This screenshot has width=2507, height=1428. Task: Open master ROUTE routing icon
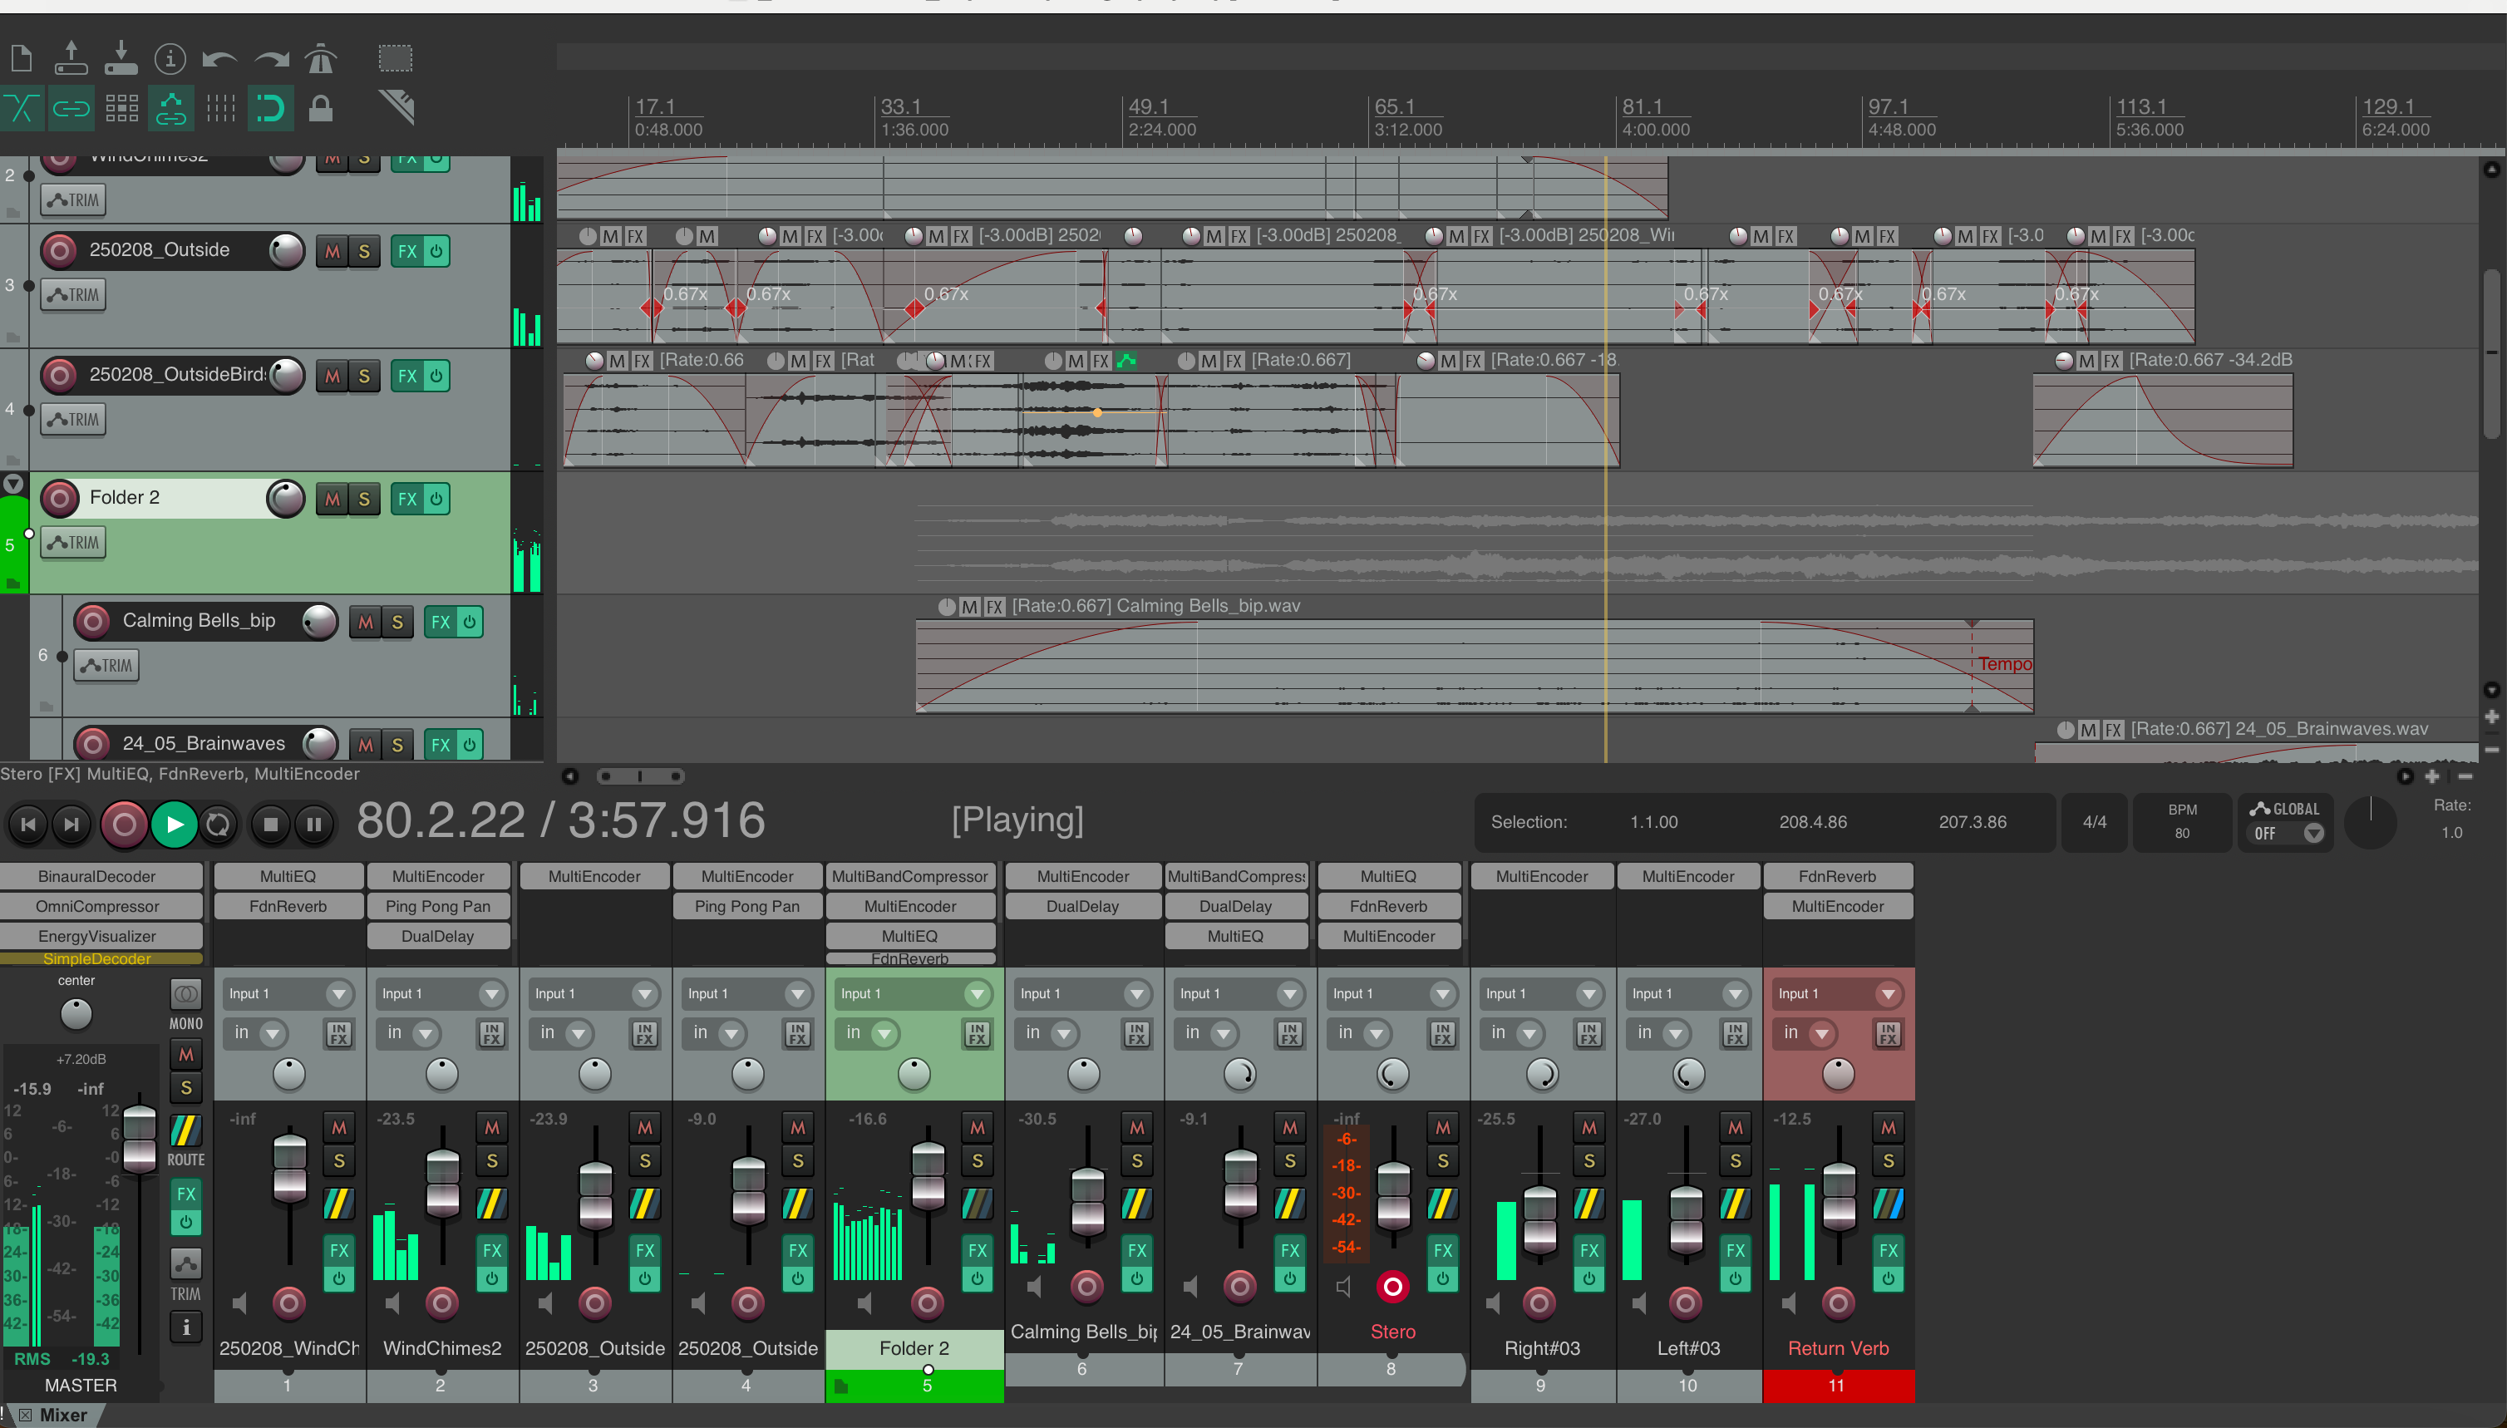[185, 1132]
